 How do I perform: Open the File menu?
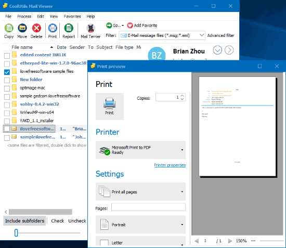[8, 17]
